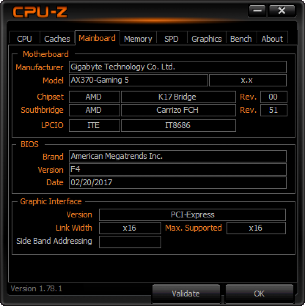
Task: Click the OK button
Action: pos(259,293)
